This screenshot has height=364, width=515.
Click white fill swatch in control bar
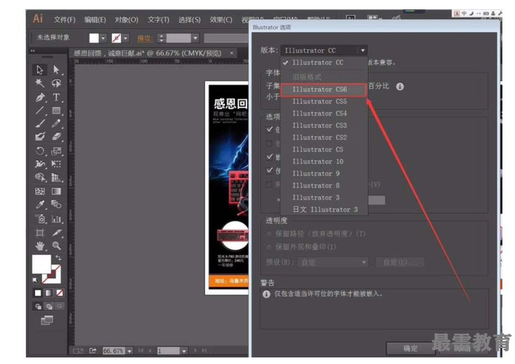94,38
